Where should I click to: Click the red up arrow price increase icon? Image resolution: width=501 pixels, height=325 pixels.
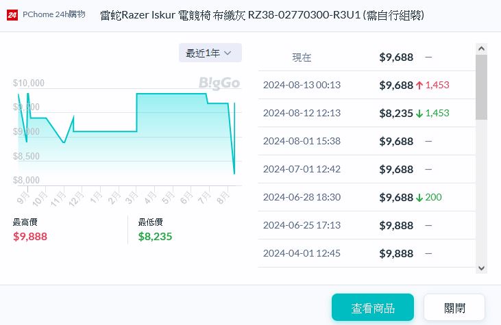click(419, 86)
